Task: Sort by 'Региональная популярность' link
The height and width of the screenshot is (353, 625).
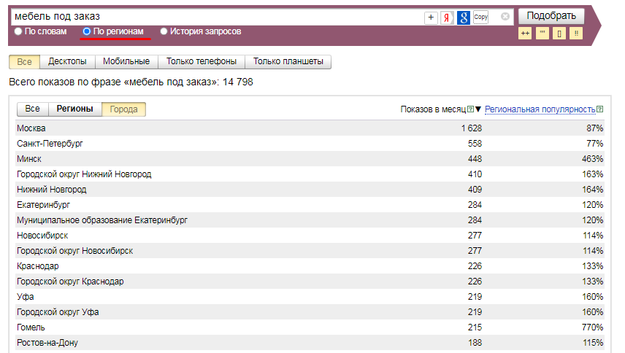Action: click(x=540, y=109)
